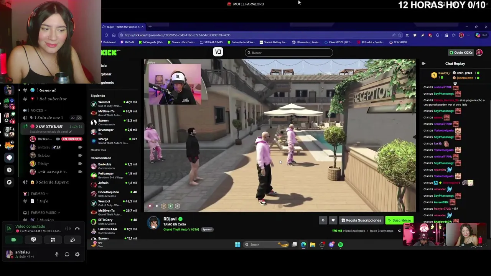The image size is (491, 276).
Task: Click the notification bell under the video
Action: coord(323,220)
